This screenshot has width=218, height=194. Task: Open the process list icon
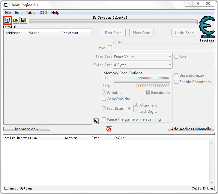[7, 20]
